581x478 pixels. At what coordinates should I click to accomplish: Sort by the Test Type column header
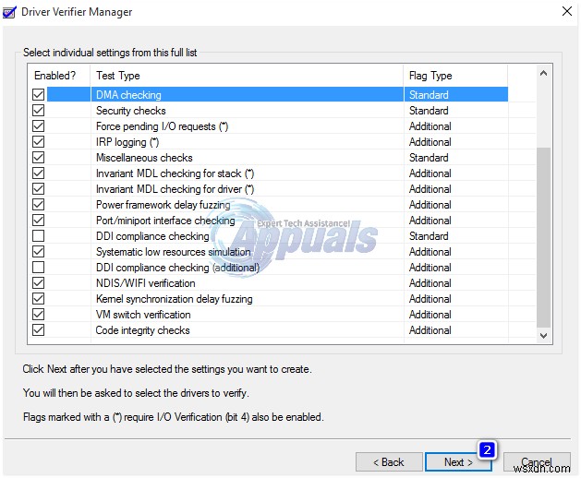(x=247, y=76)
